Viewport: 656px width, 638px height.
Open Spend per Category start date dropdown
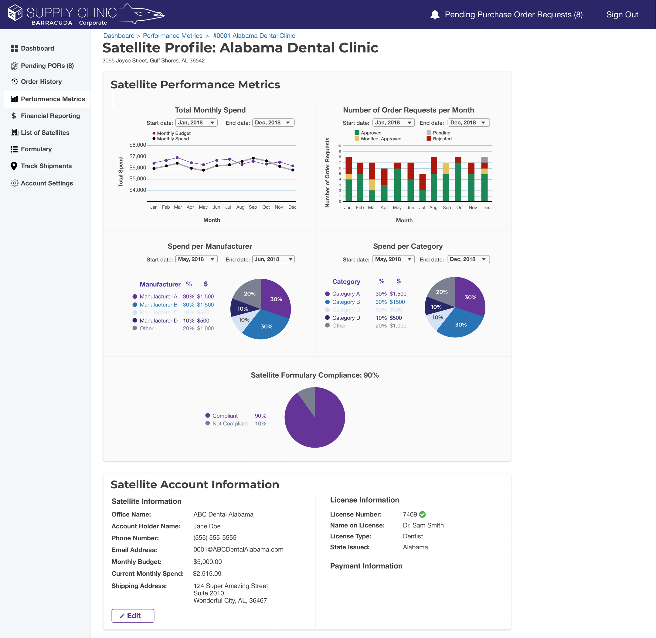click(393, 259)
